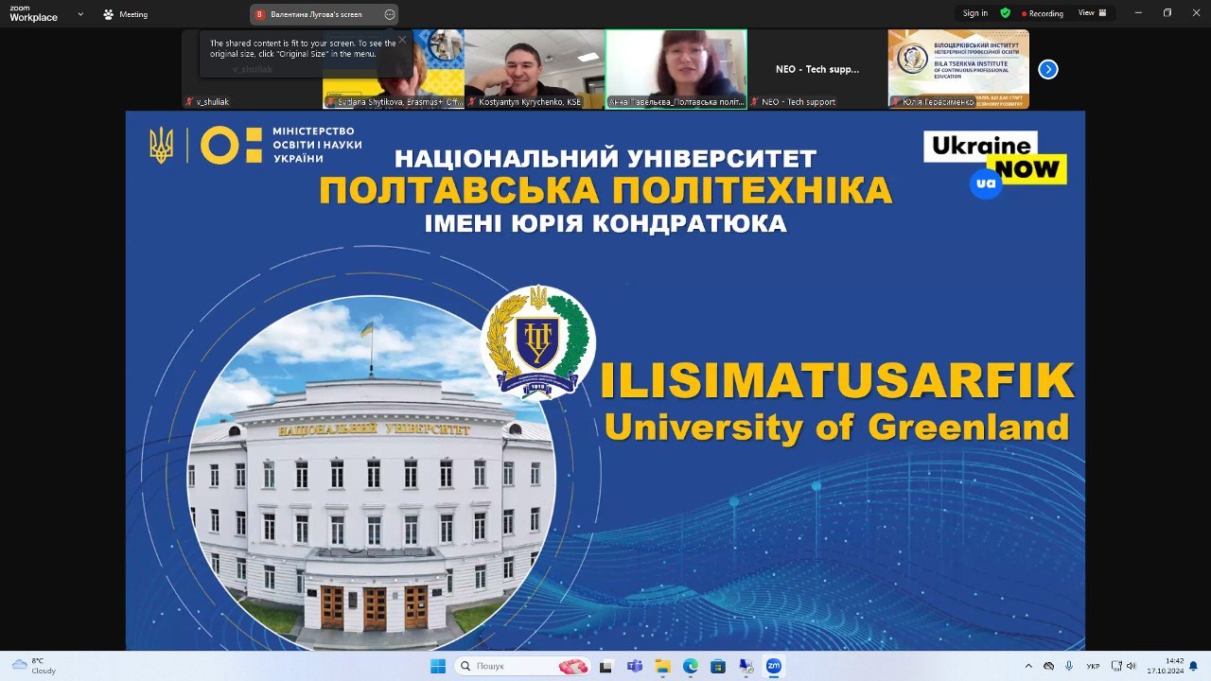Select the NEO - Tech support tile
Image resolution: width=1211 pixels, height=681 pixels.
[x=817, y=69]
